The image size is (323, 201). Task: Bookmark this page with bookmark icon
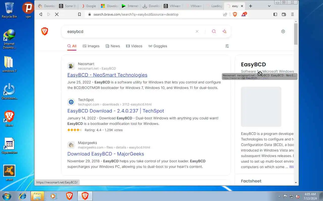tap(79, 14)
